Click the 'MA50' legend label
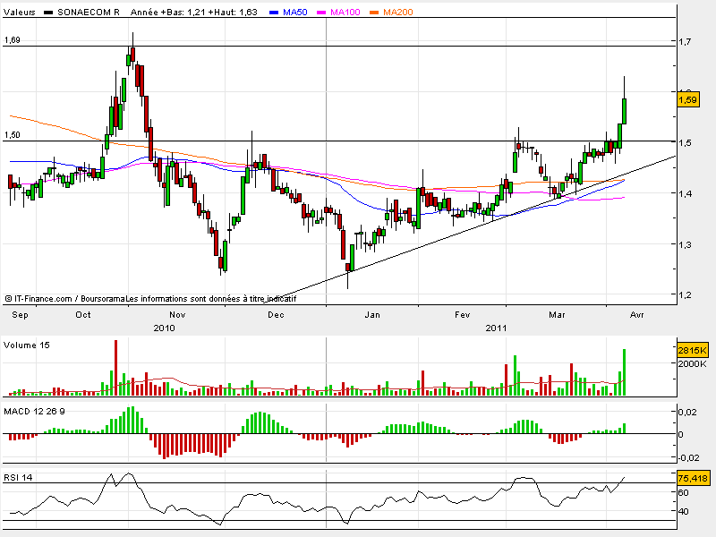The image size is (716, 537). (295, 13)
